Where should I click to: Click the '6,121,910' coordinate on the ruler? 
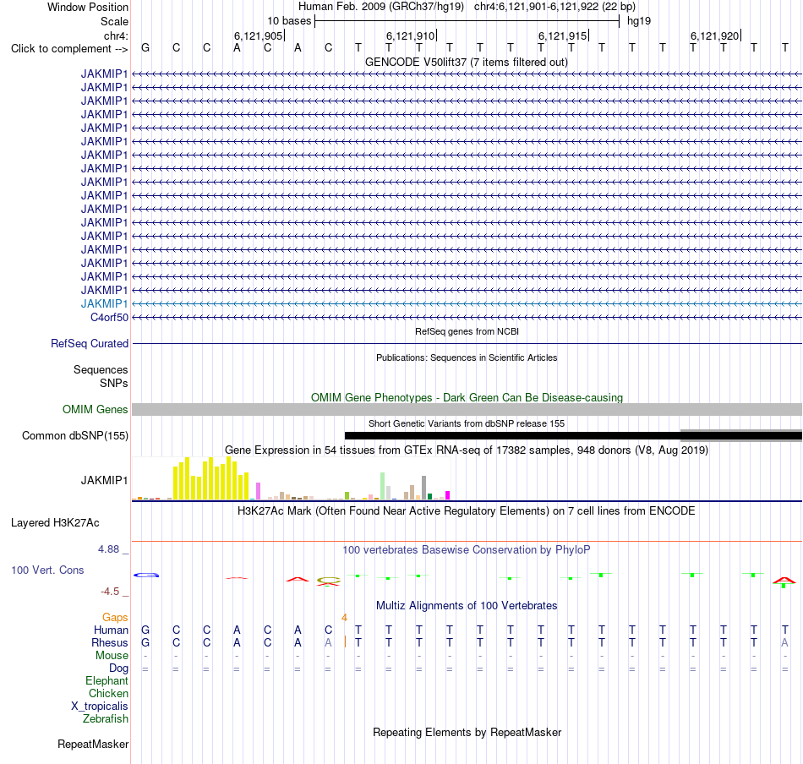click(410, 35)
